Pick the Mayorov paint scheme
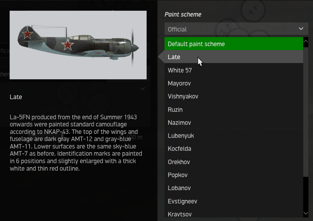Viewport: 313px width, 221px height. pos(233,83)
